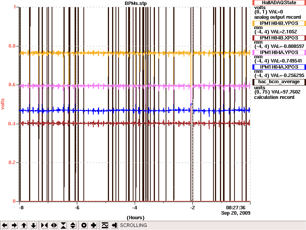Click the -6 hours x-axis tick label

tap(77, 207)
